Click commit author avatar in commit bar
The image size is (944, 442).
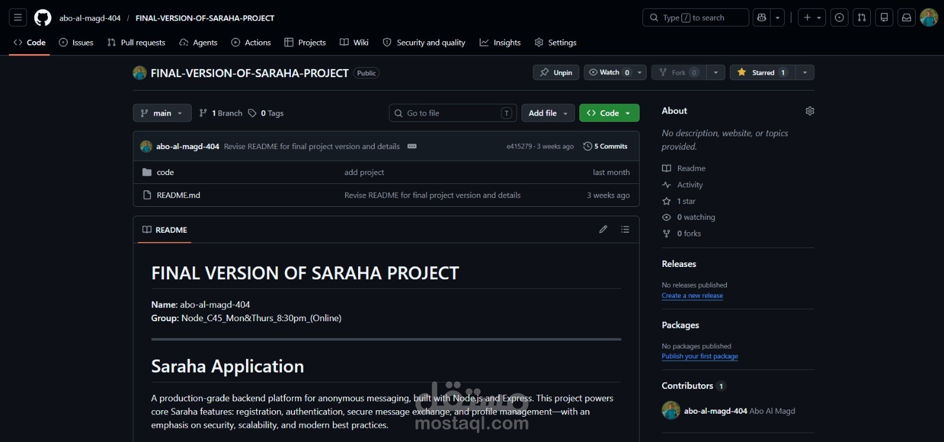point(146,146)
